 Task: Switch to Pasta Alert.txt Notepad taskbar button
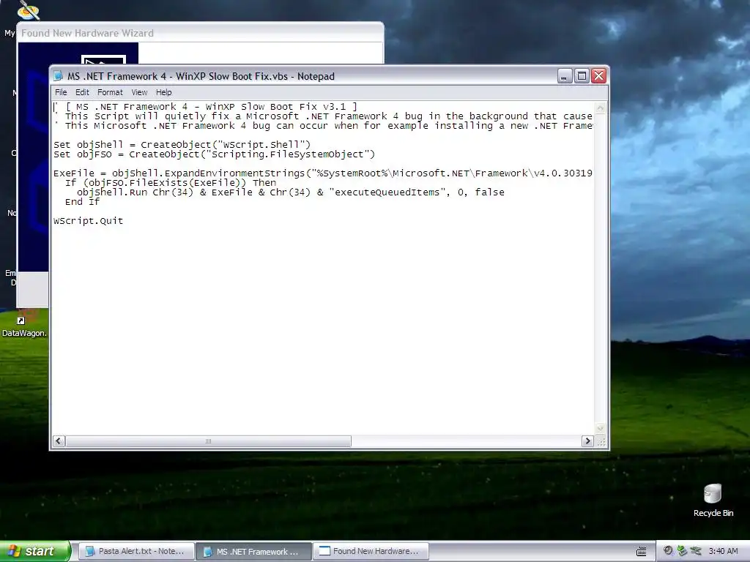(135, 552)
